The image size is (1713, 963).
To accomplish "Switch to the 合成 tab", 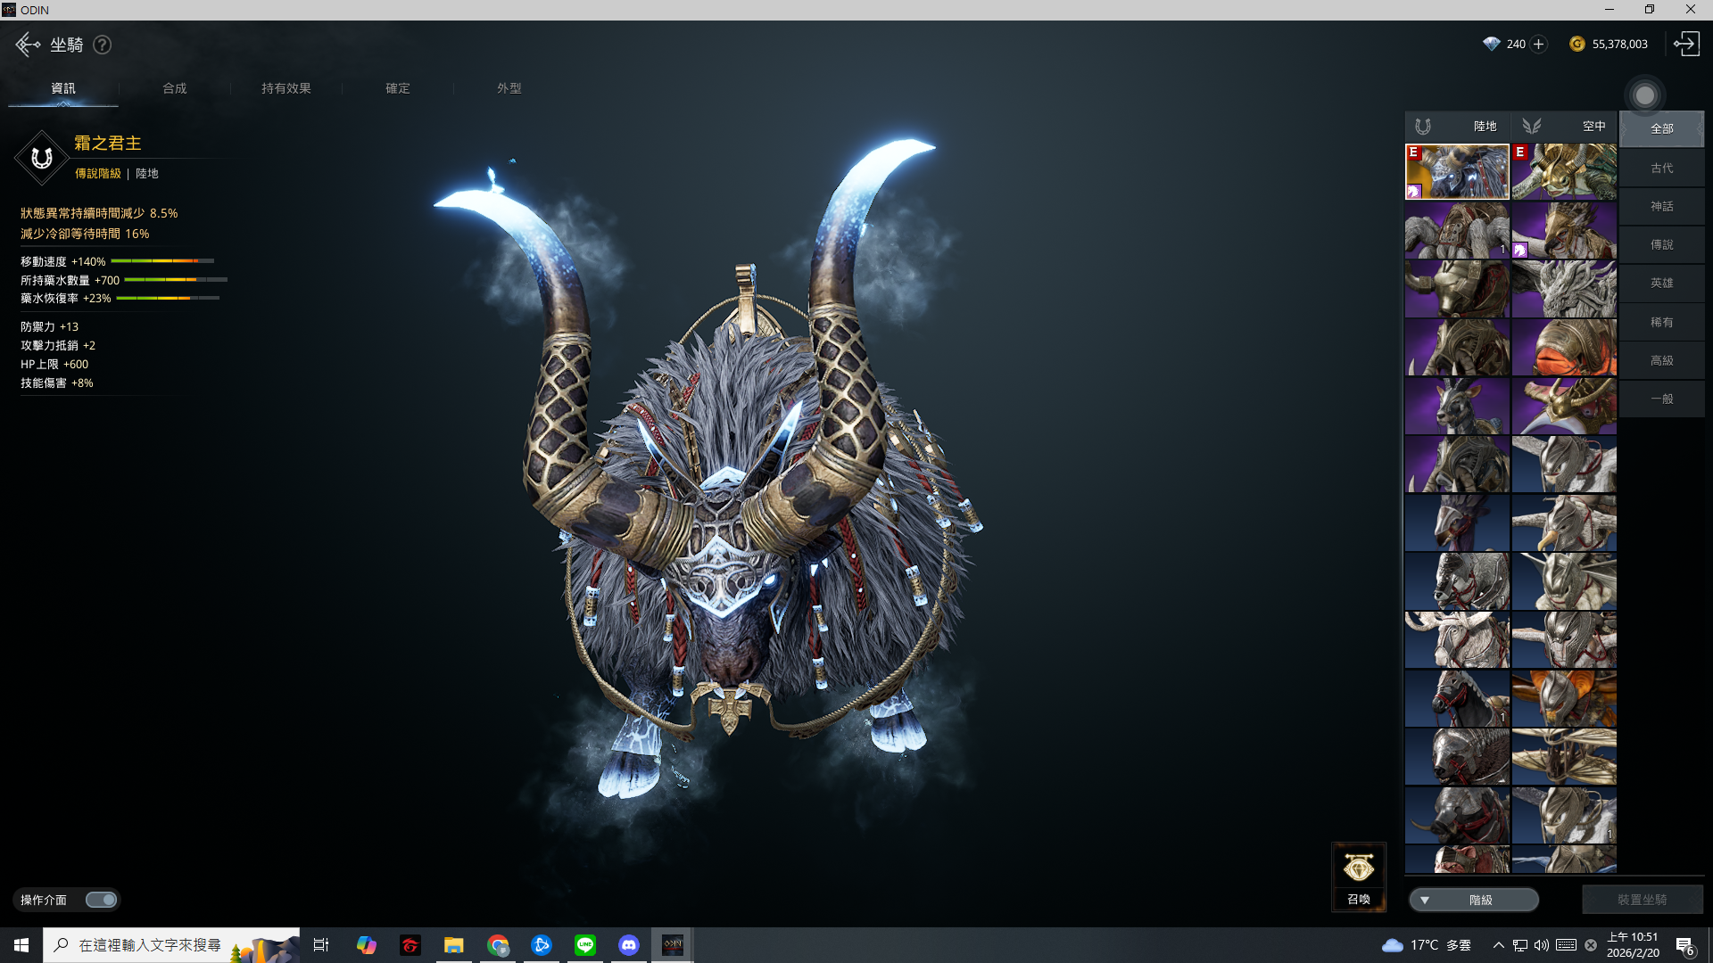I will click(x=175, y=88).
